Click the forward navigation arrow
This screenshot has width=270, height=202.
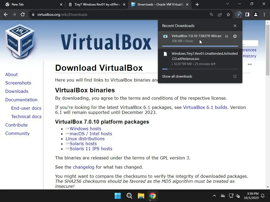coord(14,15)
